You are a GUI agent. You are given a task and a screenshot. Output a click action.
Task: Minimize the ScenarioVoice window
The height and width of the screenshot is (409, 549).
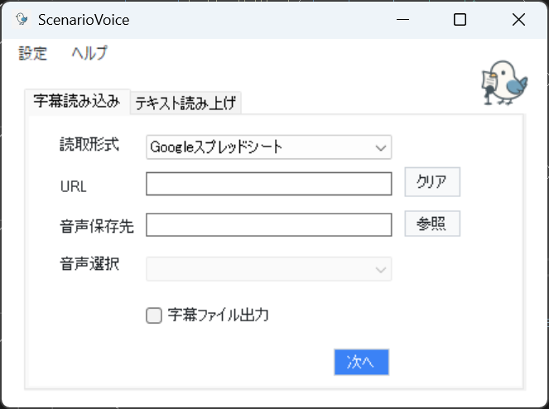(402, 20)
